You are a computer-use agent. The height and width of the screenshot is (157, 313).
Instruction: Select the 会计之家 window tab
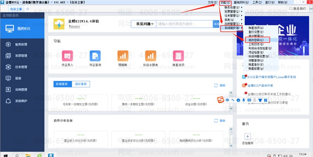(x=16, y=9)
